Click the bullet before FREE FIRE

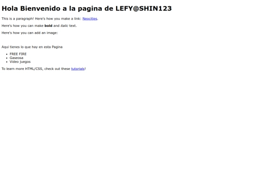tap(7, 54)
